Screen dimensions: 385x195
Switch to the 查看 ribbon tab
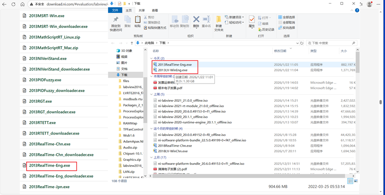(x=155, y=10)
